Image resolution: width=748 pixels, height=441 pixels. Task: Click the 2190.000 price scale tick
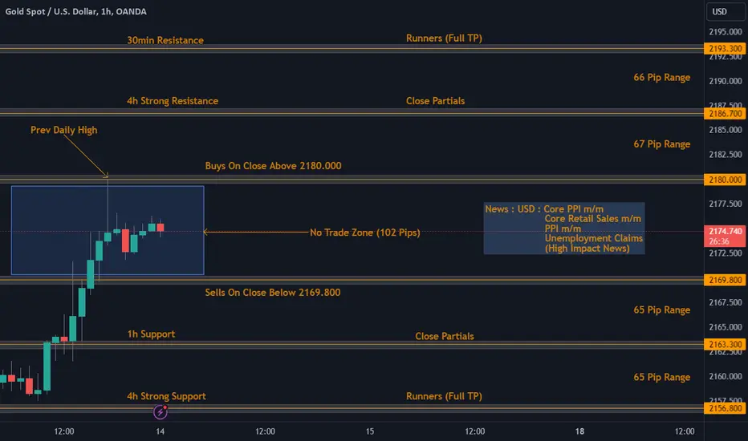pyautogui.click(x=725, y=80)
